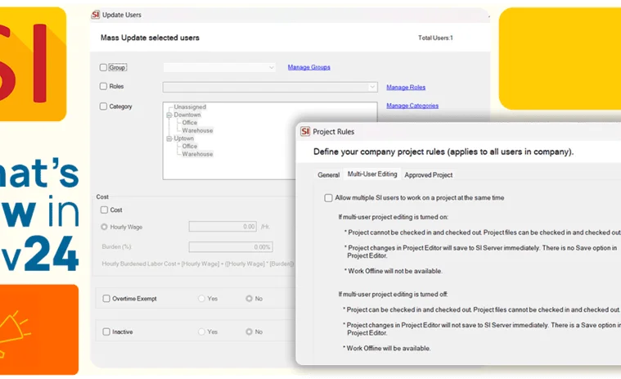
Task: Select No for Overtime Exempt
Action: tap(249, 299)
